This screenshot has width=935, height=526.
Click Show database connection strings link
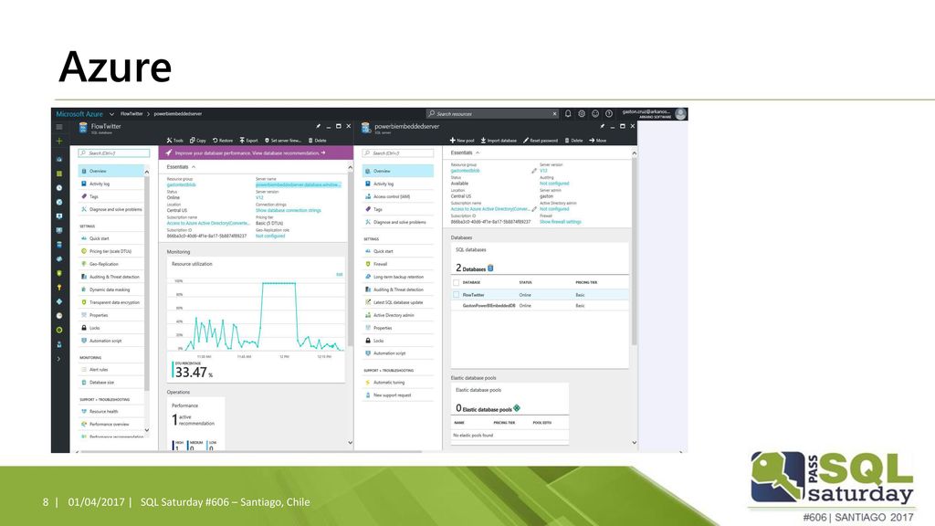288,211
